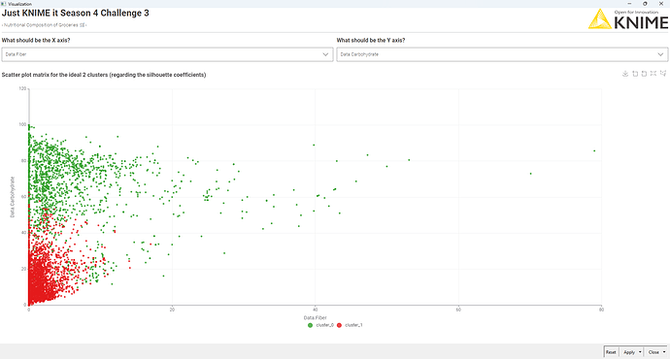
Task: Toggle the cluster_0 legend label
Action: [324, 325]
